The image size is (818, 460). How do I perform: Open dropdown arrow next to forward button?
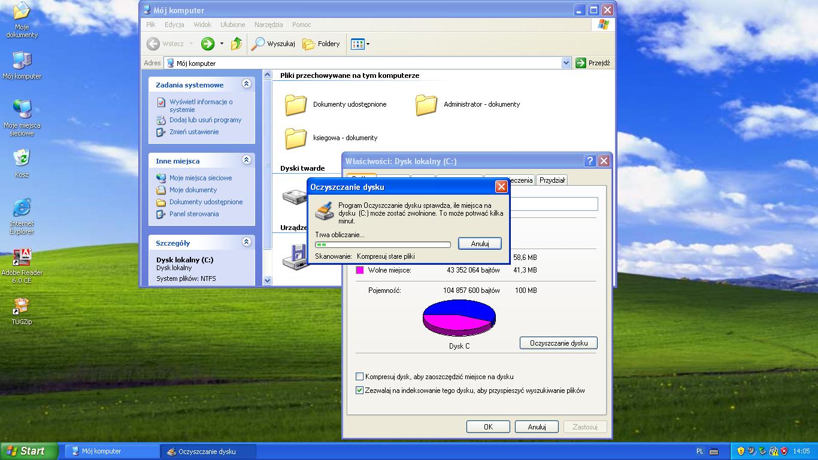pyautogui.click(x=222, y=44)
